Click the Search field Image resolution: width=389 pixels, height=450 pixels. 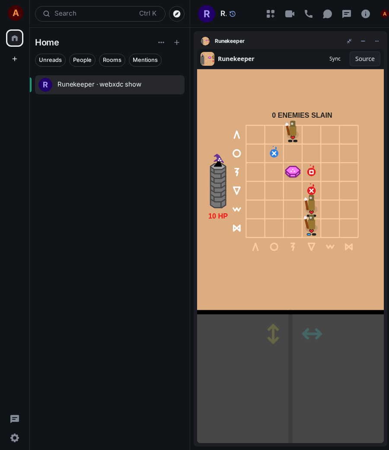click(100, 14)
